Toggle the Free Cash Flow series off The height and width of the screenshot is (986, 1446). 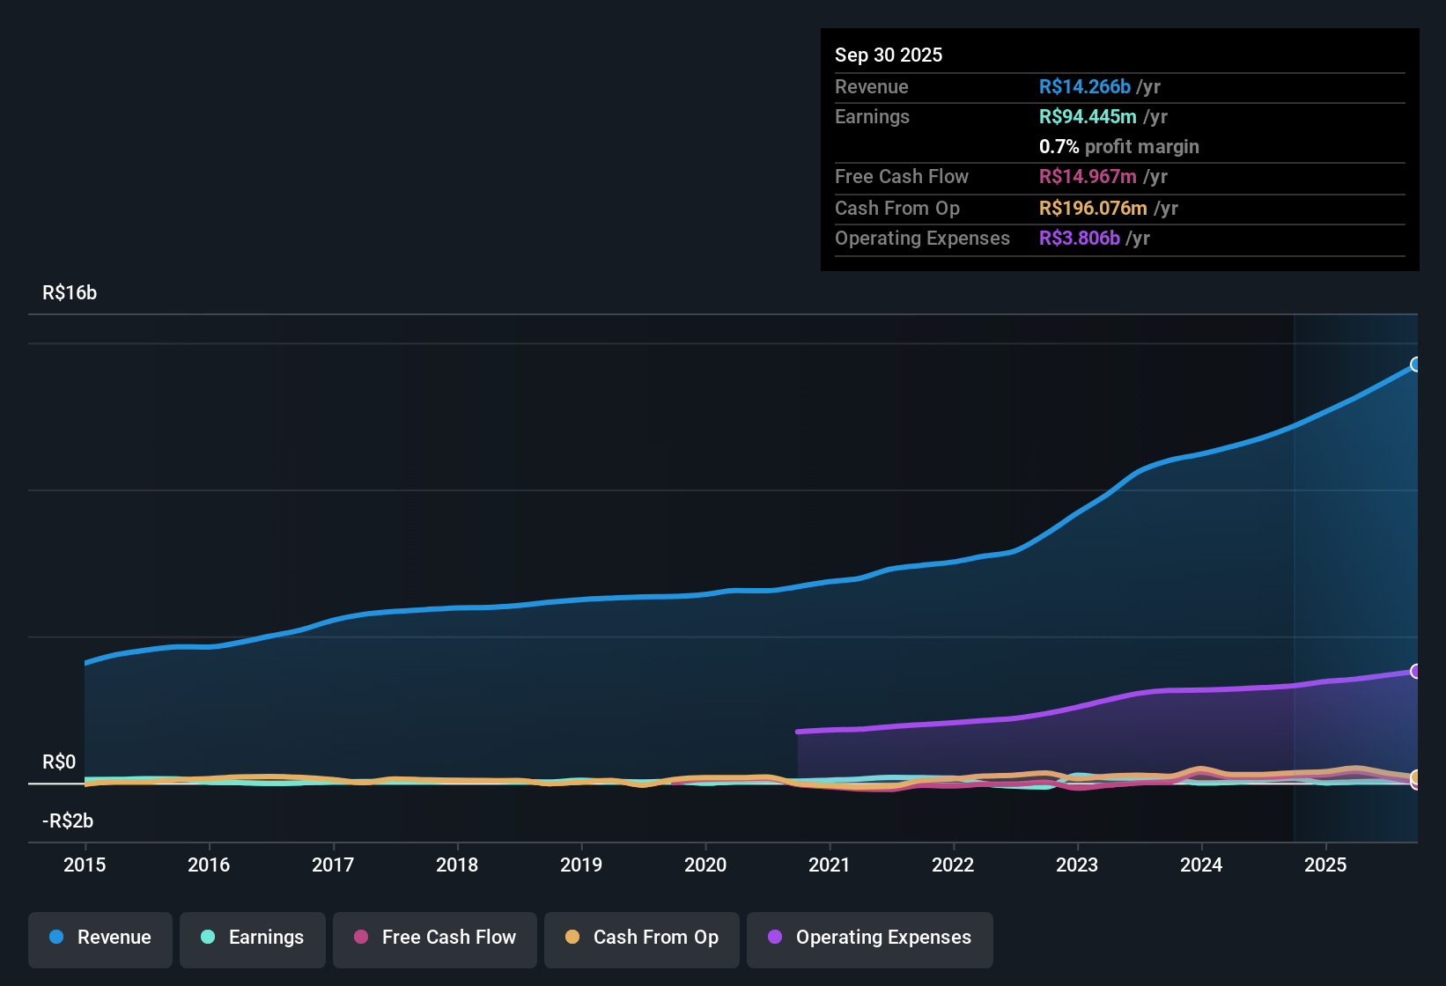434,938
